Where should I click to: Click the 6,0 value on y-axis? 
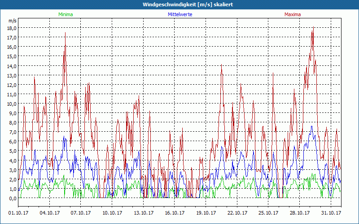[13, 142]
